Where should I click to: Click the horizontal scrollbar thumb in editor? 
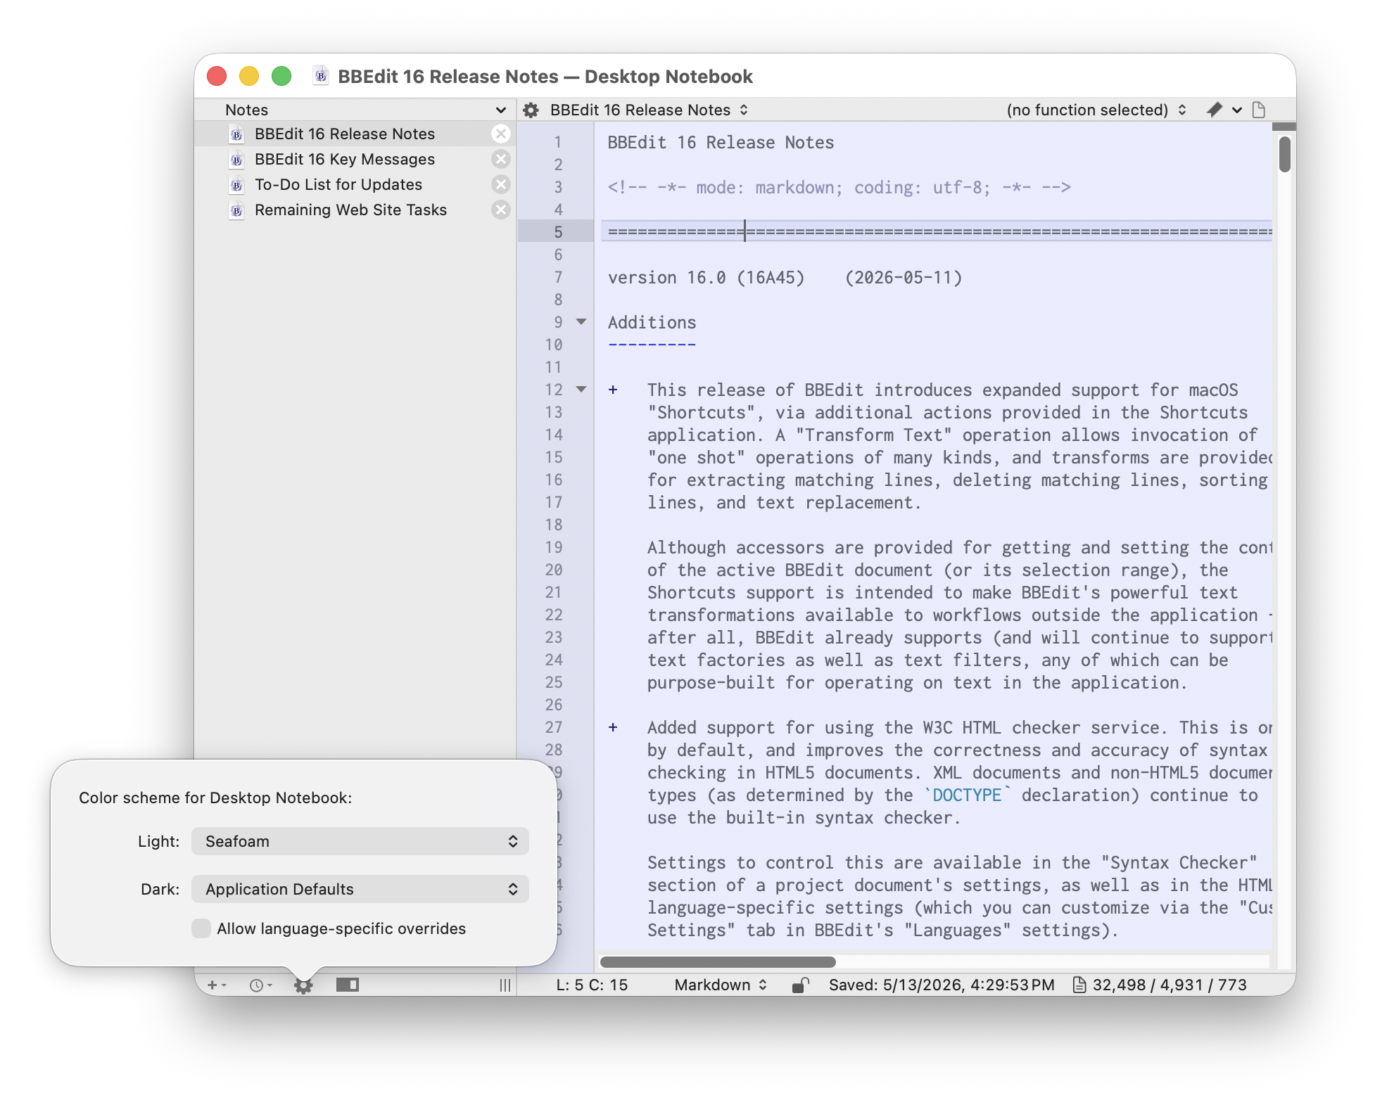718,961
